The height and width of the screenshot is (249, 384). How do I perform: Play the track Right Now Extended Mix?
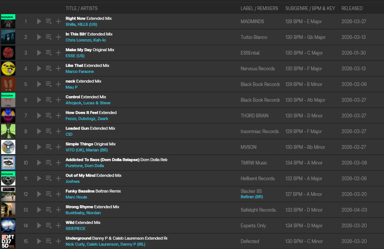tap(39, 21)
